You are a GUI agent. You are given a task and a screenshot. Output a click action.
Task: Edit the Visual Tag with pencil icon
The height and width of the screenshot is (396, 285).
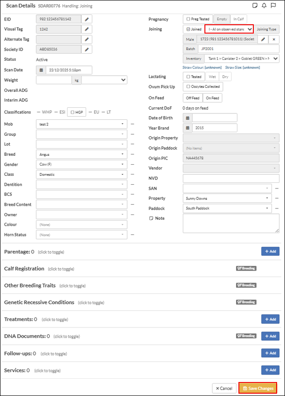[x=87, y=29]
